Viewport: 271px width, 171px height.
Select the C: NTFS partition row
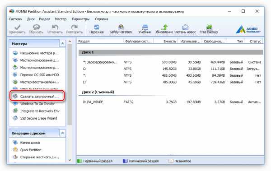171,69
